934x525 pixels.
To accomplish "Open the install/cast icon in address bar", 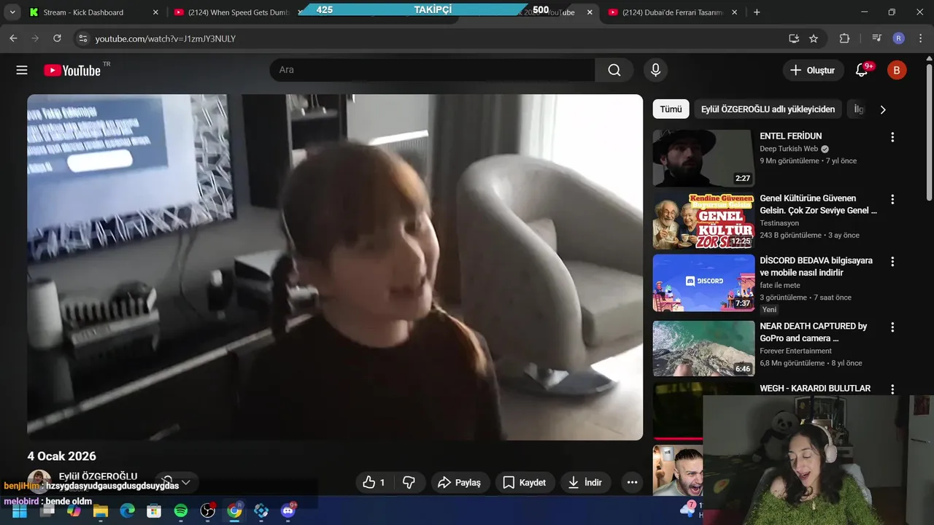I will pyautogui.click(x=794, y=39).
